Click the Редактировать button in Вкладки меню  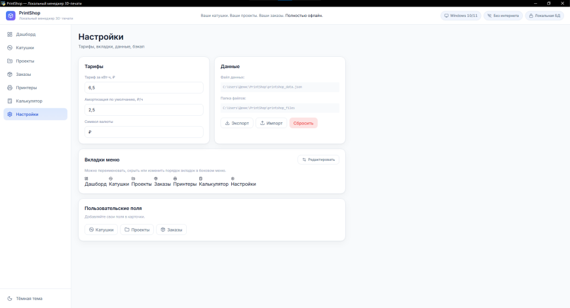tap(318, 160)
